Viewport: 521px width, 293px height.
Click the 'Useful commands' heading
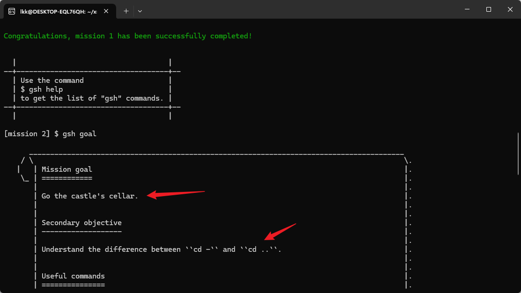[x=73, y=276]
